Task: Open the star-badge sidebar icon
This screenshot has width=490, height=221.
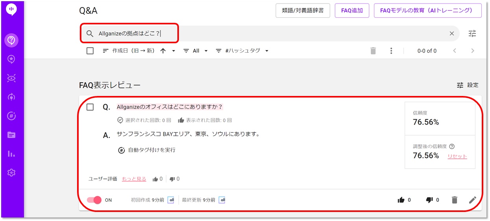Action: point(11,59)
